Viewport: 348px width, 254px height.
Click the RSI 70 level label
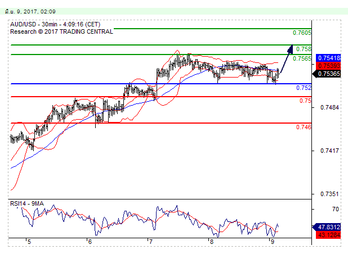(336, 209)
